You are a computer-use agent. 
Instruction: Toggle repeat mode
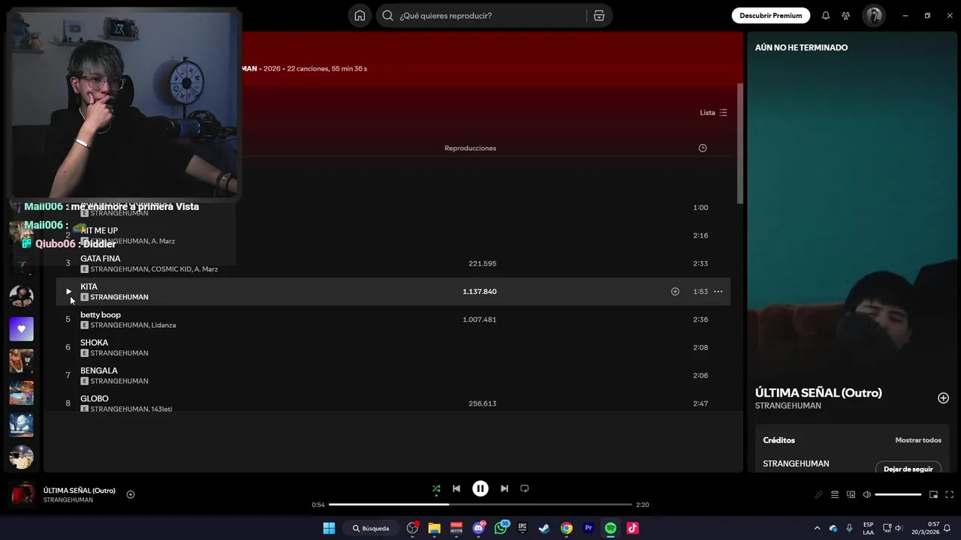pos(525,488)
